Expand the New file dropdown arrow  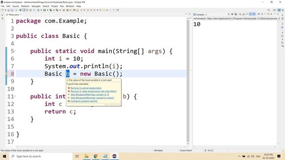click(5, 10)
